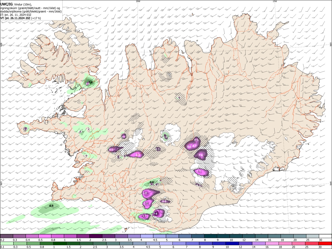Click the 2–2.5 dark purple swatch, top legend row

point(95,236)
